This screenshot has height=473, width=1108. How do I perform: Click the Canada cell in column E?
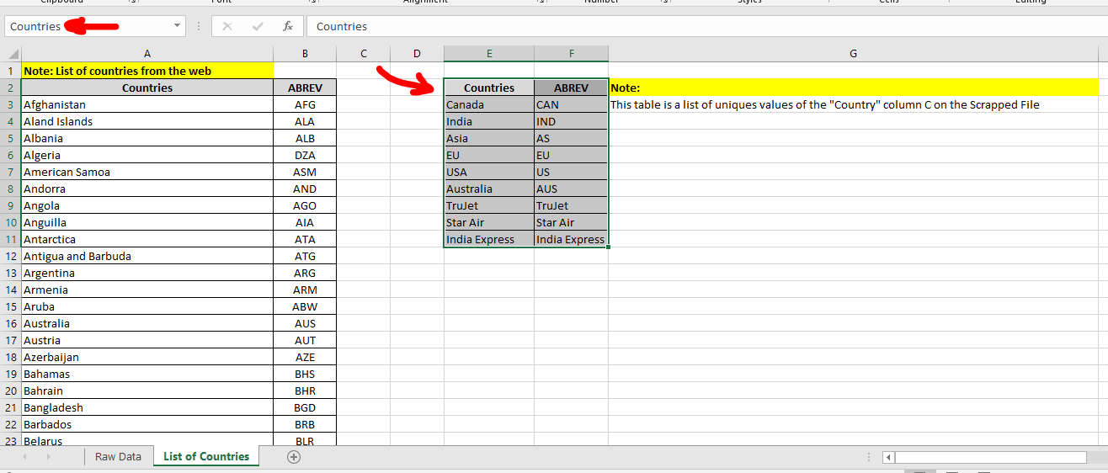[489, 104]
